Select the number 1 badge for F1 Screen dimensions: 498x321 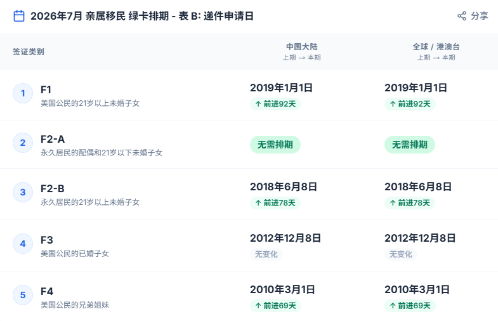click(x=23, y=93)
